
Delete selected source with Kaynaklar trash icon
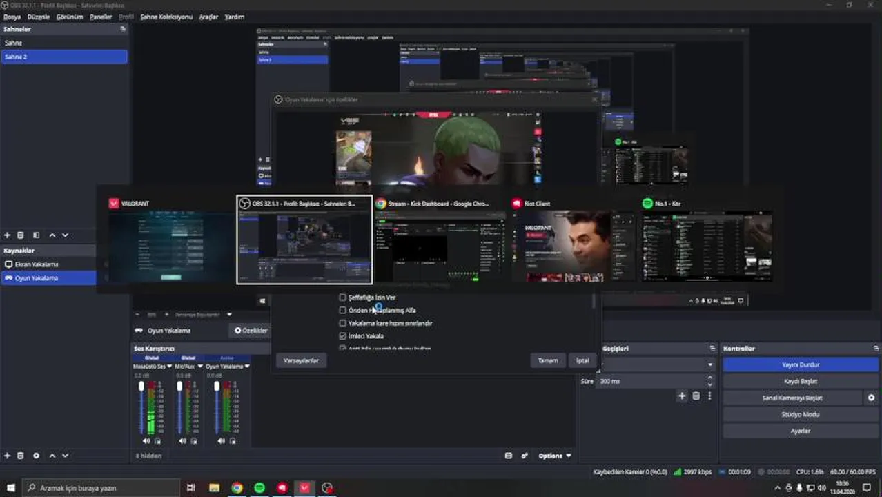[21, 456]
